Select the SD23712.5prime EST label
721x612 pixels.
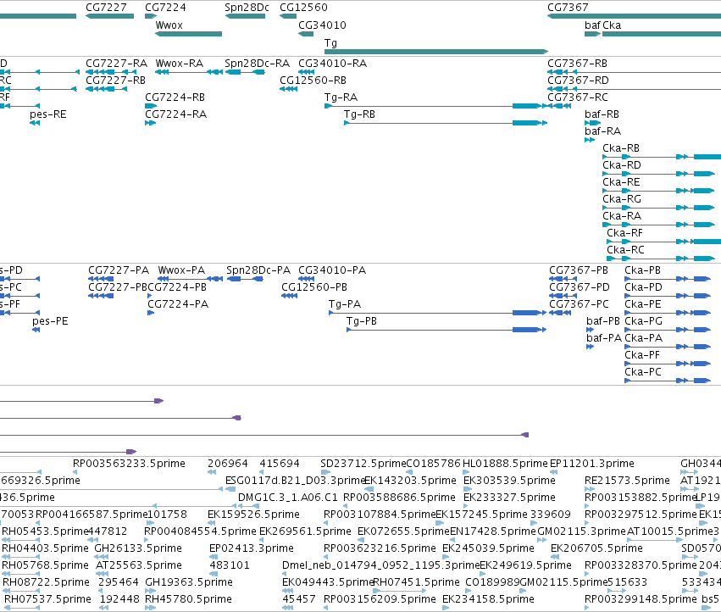[363, 464]
